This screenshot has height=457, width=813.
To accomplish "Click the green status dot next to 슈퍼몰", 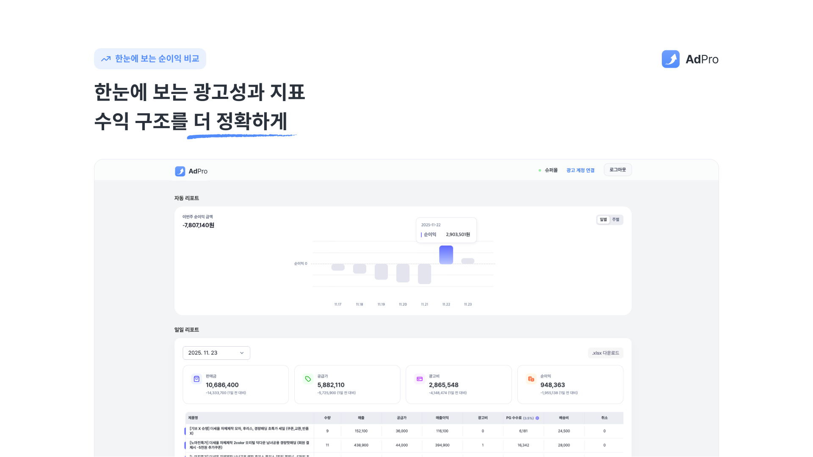I will pos(540,170).
